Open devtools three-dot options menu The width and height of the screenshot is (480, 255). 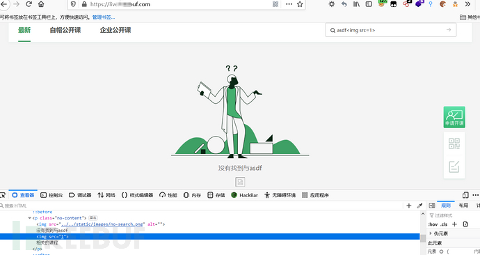[475, 195]
